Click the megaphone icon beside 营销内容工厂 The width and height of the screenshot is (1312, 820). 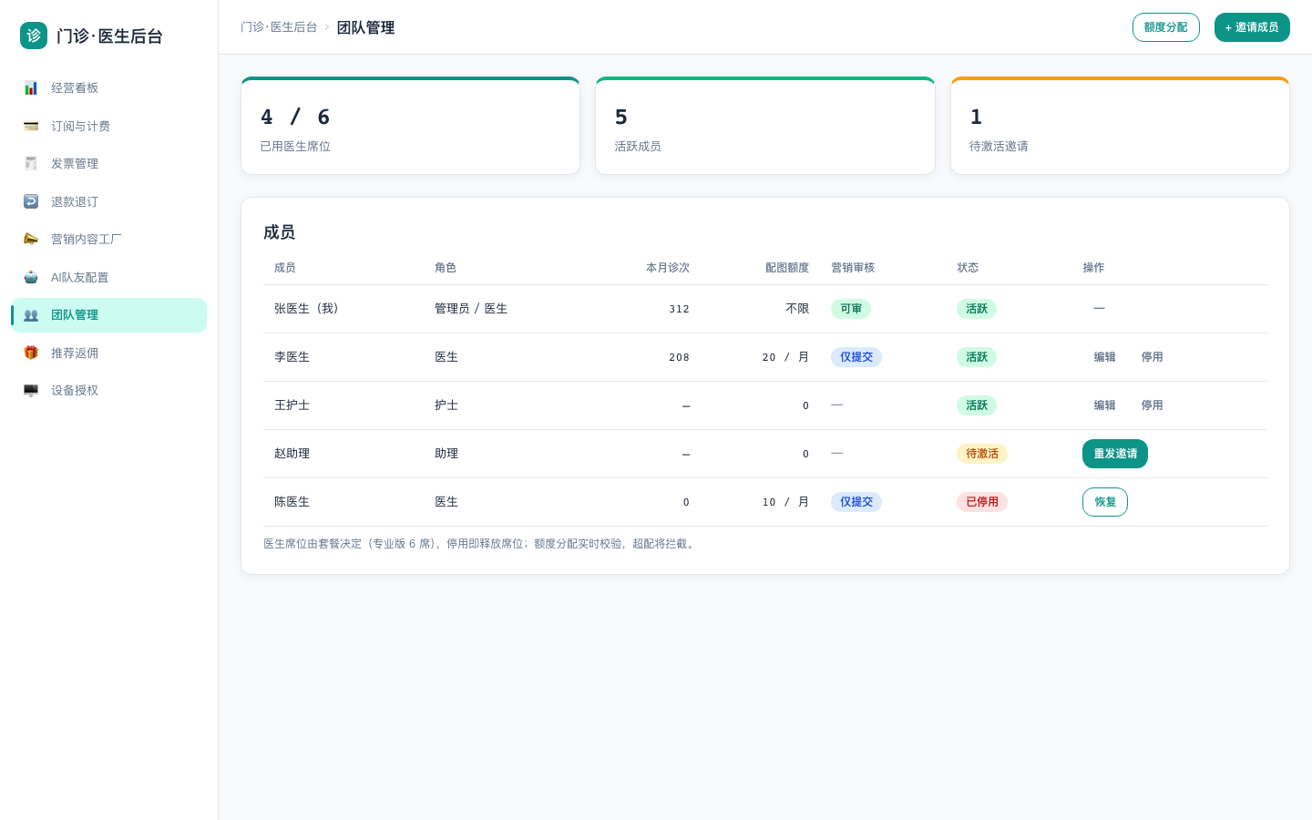click(x=31, y=240)
